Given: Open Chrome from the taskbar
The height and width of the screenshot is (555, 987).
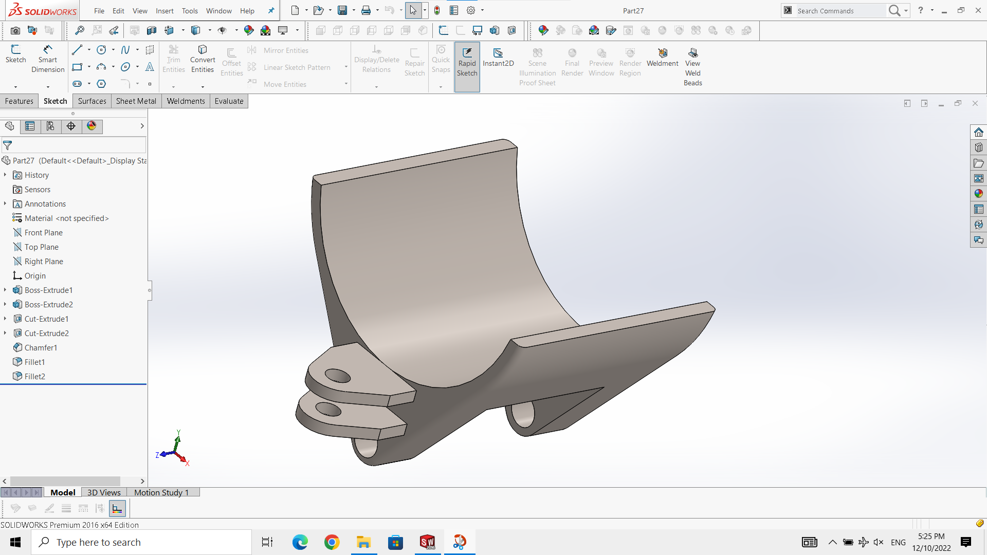Looking at the screenshot, I should 332,542.
